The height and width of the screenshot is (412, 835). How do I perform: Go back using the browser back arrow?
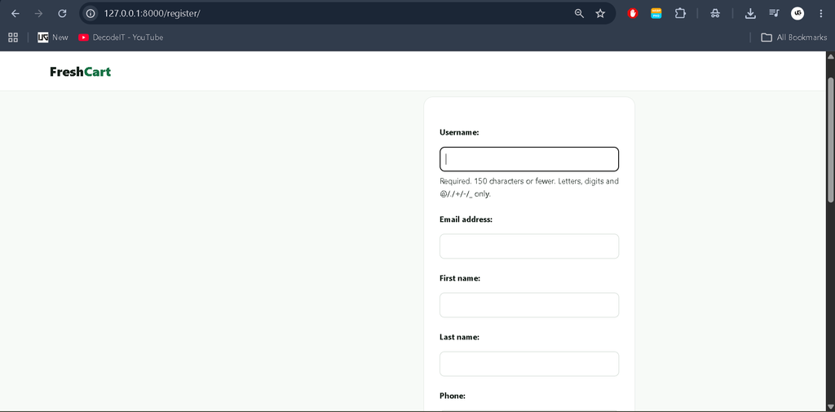point(15,13)
